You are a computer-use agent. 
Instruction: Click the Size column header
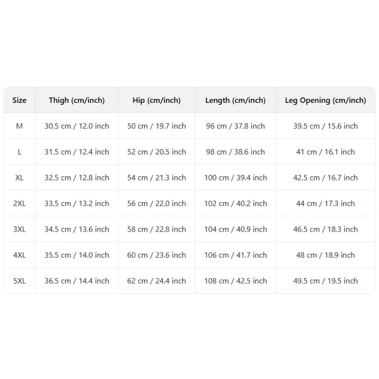pos(19,100)
